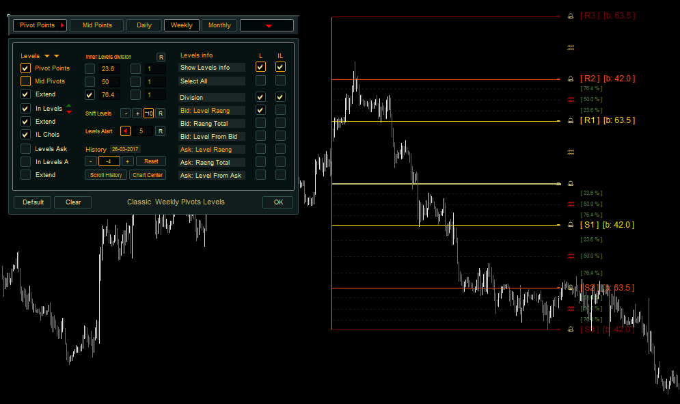Click the bell icon beside R2 level
This screenshot has width=680, height=404.
(571, 79)
